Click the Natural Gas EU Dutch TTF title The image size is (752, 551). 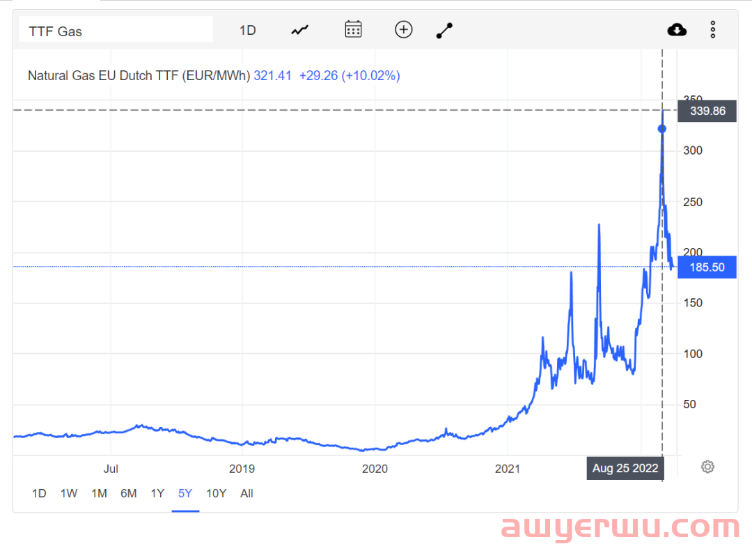point(139,75)
